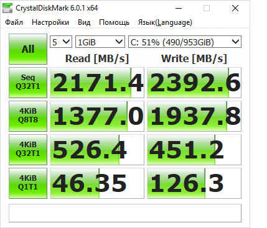
Task: Open the Вид menu
Action: pos(84,22)
